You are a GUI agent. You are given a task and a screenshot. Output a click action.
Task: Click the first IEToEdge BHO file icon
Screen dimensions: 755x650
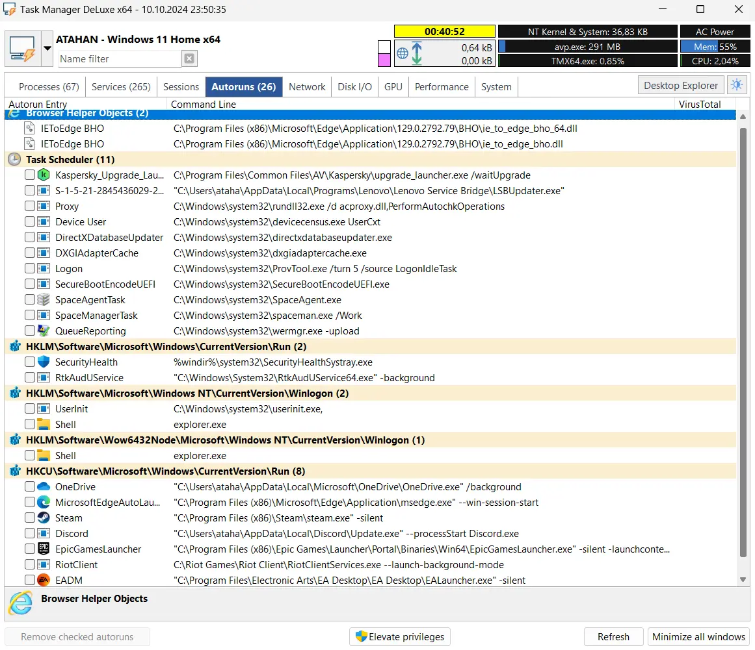click(29, 129)
